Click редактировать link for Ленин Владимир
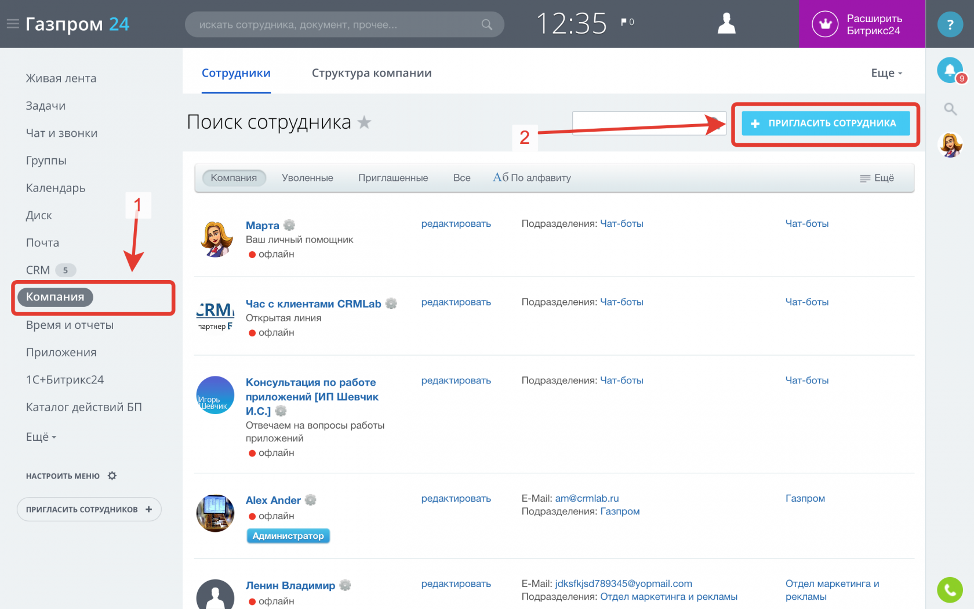The width and height of the screenshot is (974, 609). click(456, 583)
